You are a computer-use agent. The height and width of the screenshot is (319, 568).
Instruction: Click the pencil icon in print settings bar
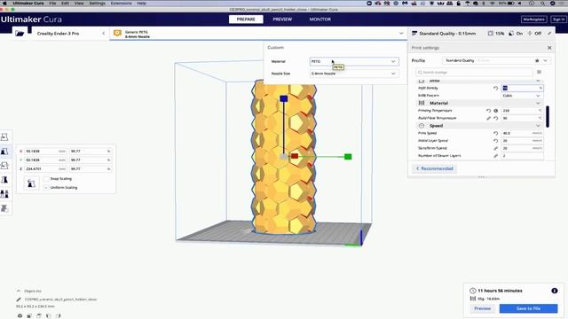549,34
